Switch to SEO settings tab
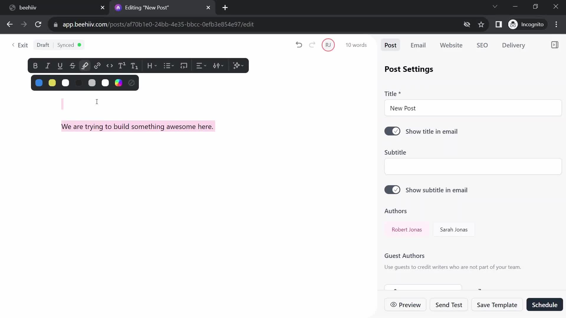566x318 pixels. (x=482, y=45)
